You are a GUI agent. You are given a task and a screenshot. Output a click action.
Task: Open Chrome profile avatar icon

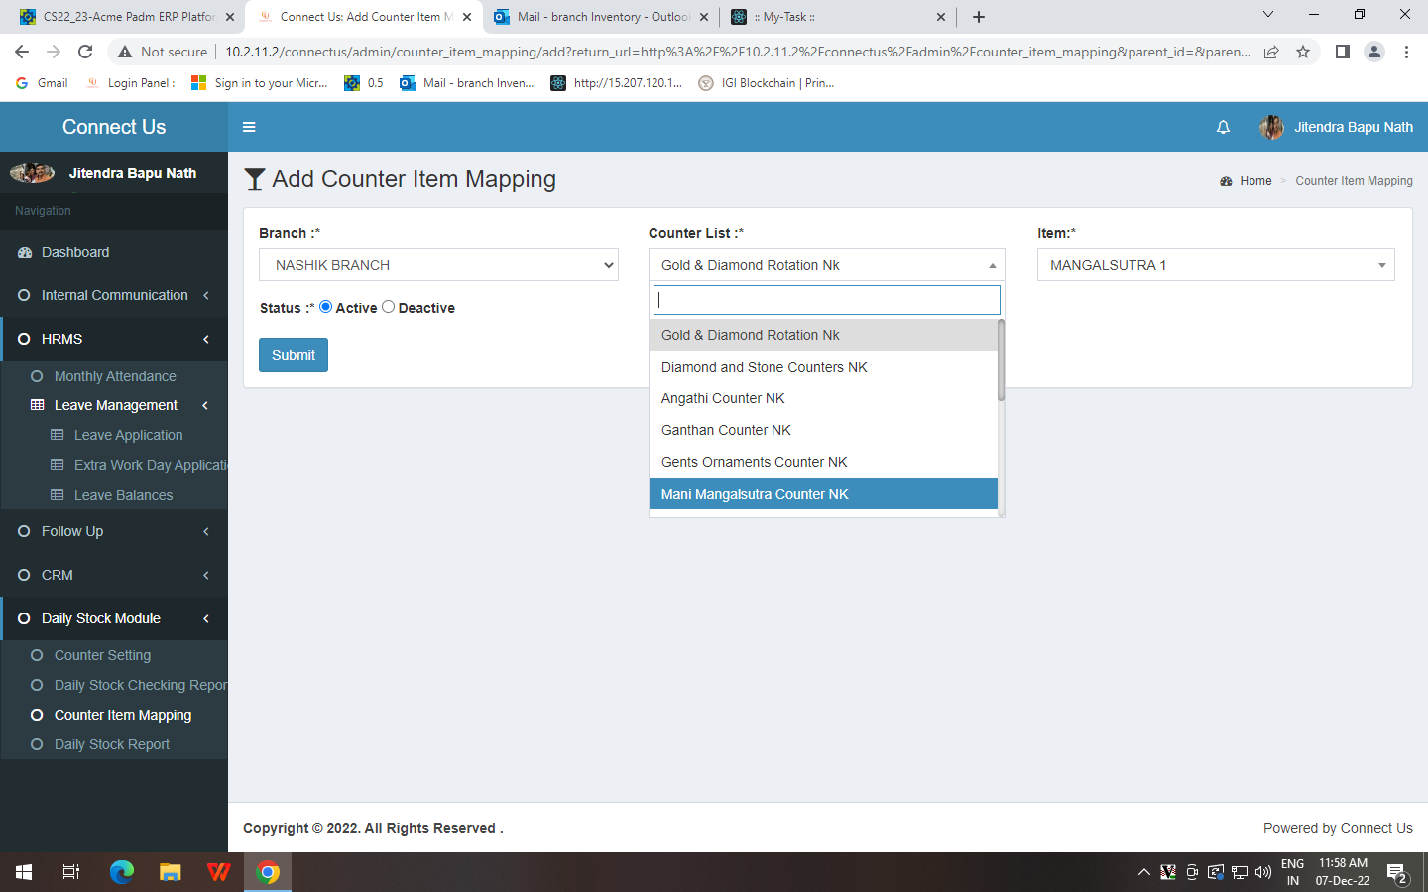[x=1374, y=52]
